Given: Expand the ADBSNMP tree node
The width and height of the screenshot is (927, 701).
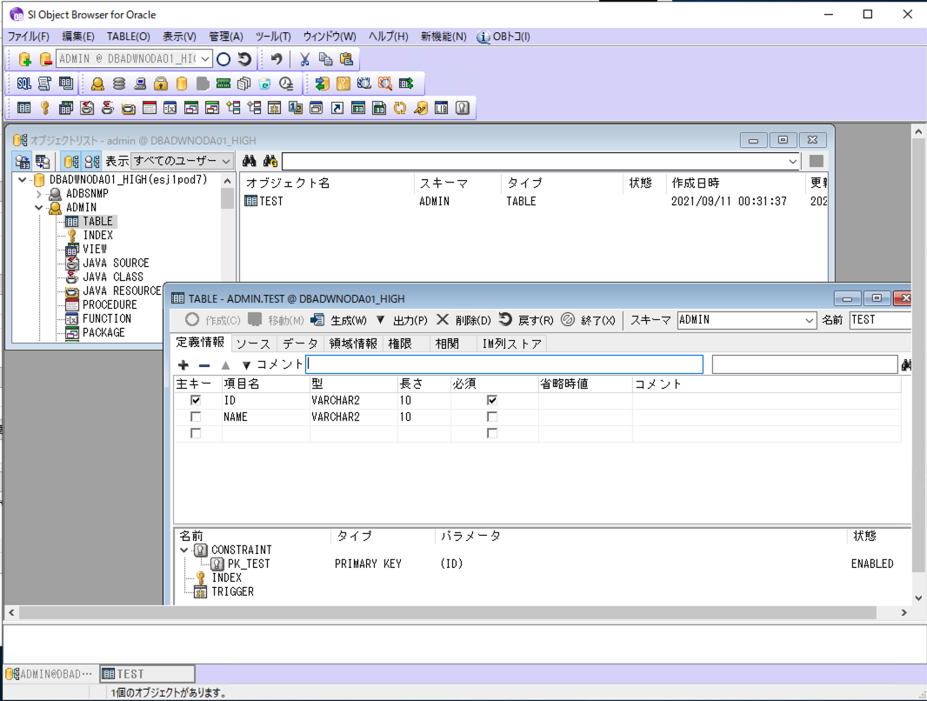Looking at the screenshot, I should (x=39, y=195).
